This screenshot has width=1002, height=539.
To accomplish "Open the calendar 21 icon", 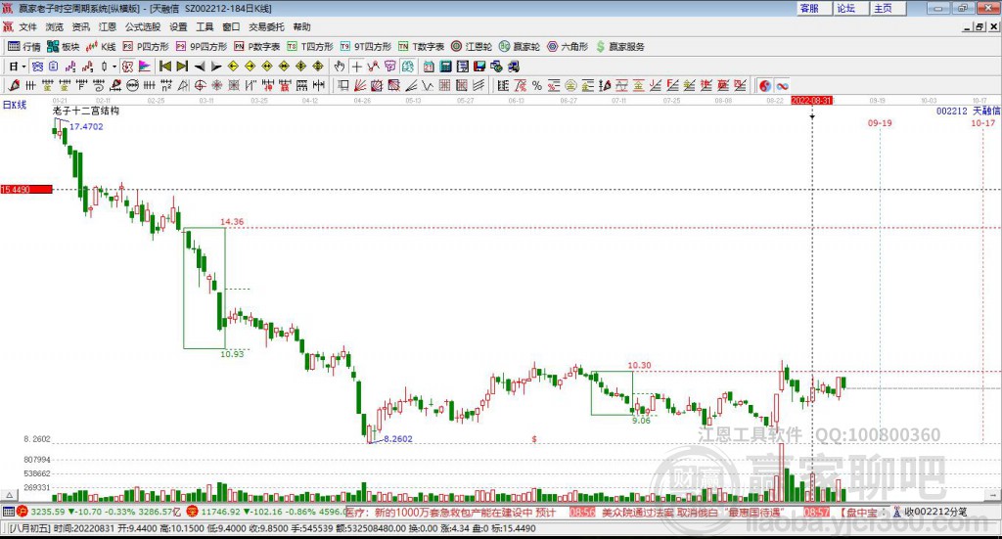I will click(429, 67).
